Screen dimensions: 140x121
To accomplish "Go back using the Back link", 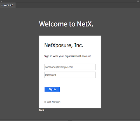I will click(x=42, y=110).
